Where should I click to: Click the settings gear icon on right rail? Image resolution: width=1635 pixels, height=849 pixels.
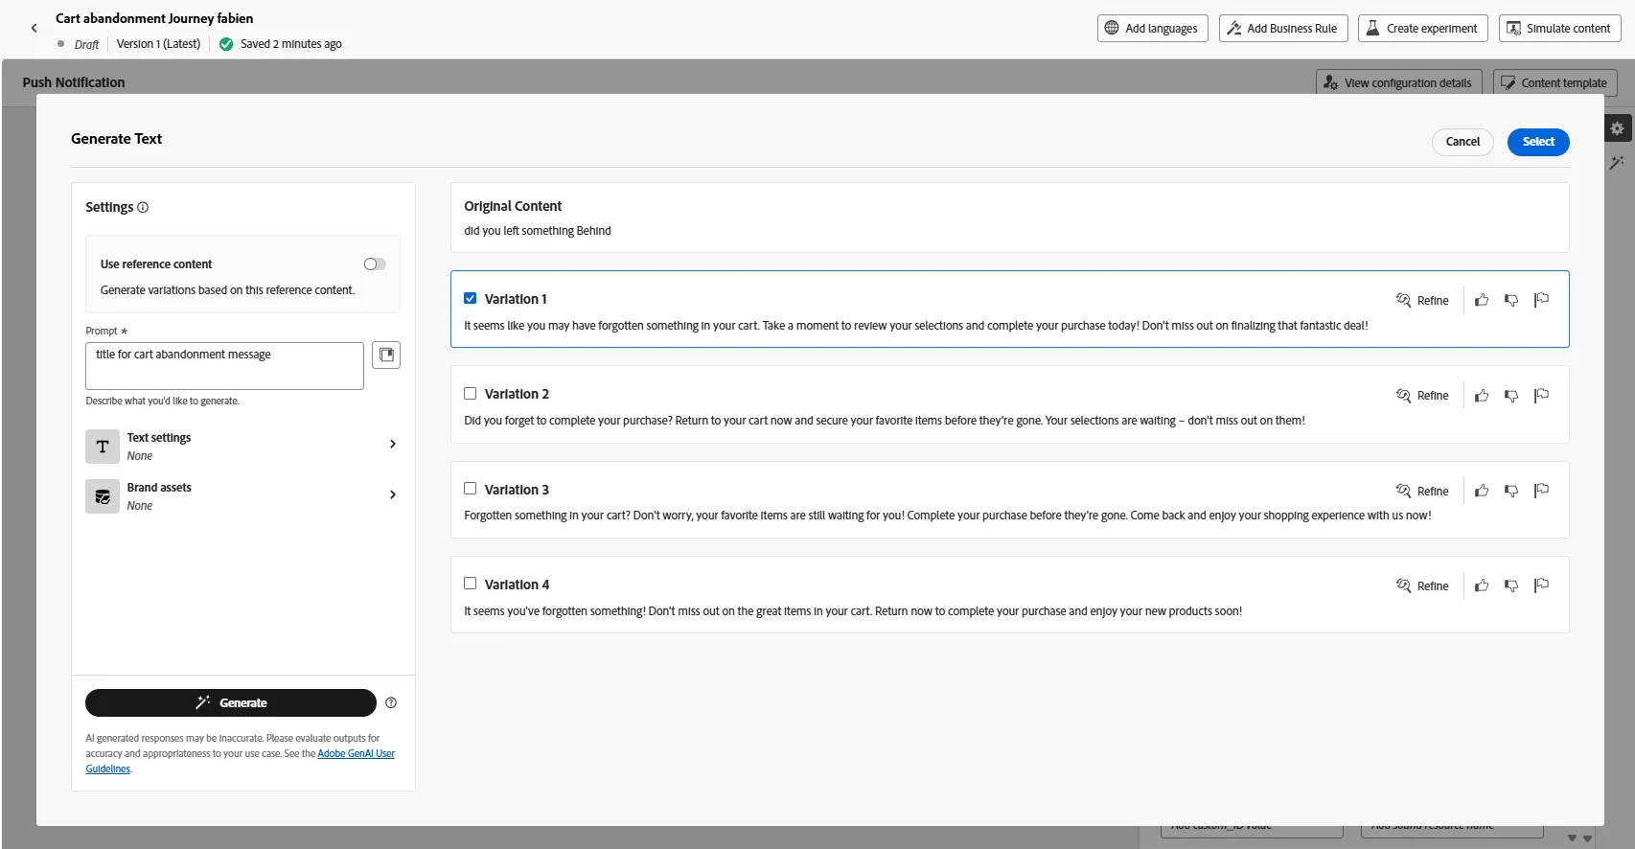1617,128
